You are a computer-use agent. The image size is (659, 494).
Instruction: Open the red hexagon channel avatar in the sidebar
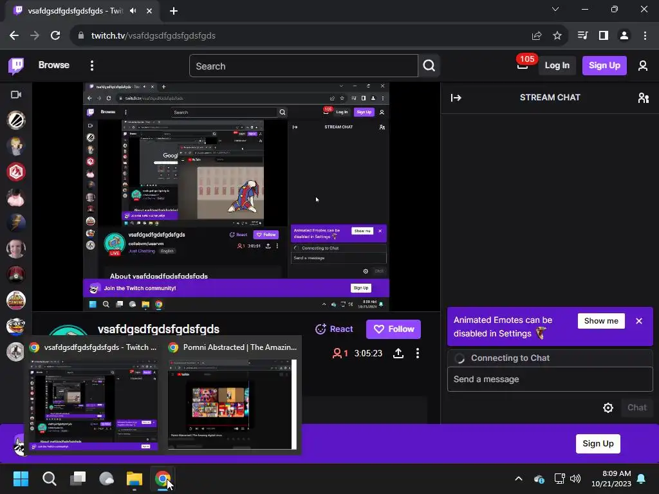coord(16,172)
